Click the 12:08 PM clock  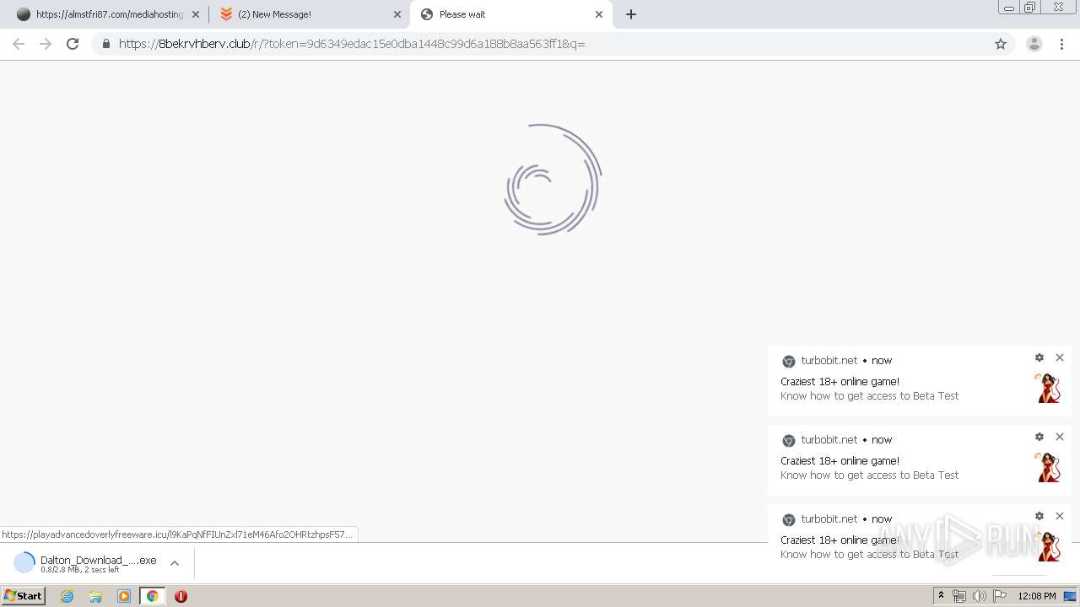click(x=1036, y=596)
